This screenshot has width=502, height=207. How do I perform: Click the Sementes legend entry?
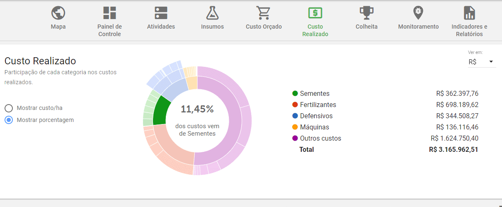tap(314, 94)
